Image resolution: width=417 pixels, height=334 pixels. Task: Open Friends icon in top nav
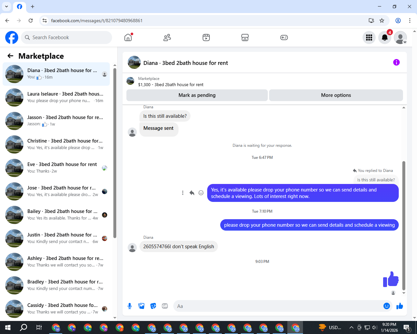pyautogui.click(x=167, y=38)
